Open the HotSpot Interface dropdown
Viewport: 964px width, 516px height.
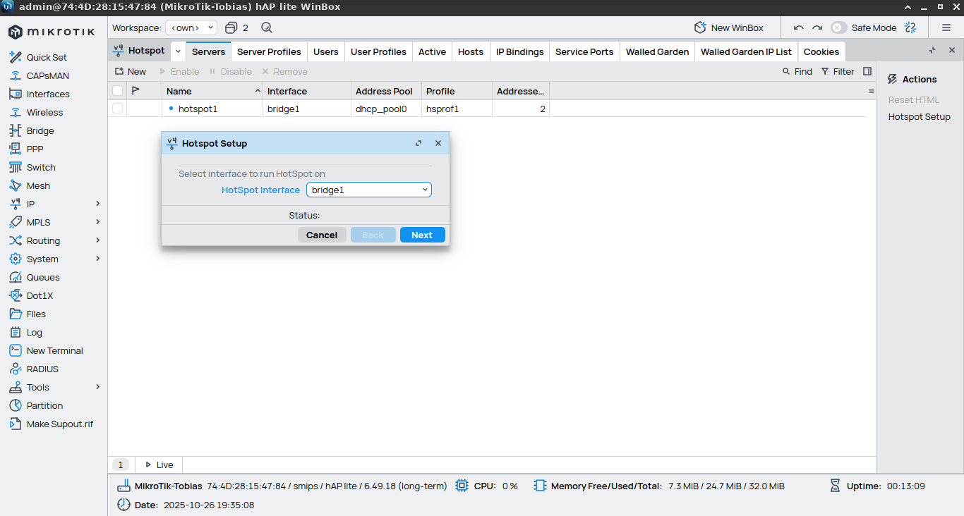click(x=368, y=190)
